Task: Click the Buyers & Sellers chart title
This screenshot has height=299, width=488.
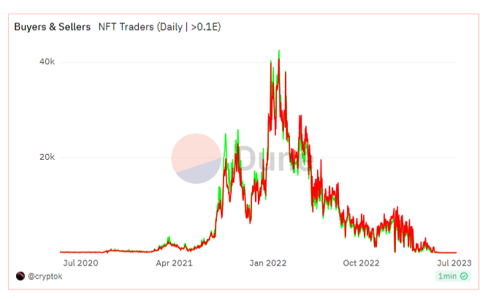Action: (53, 27)
